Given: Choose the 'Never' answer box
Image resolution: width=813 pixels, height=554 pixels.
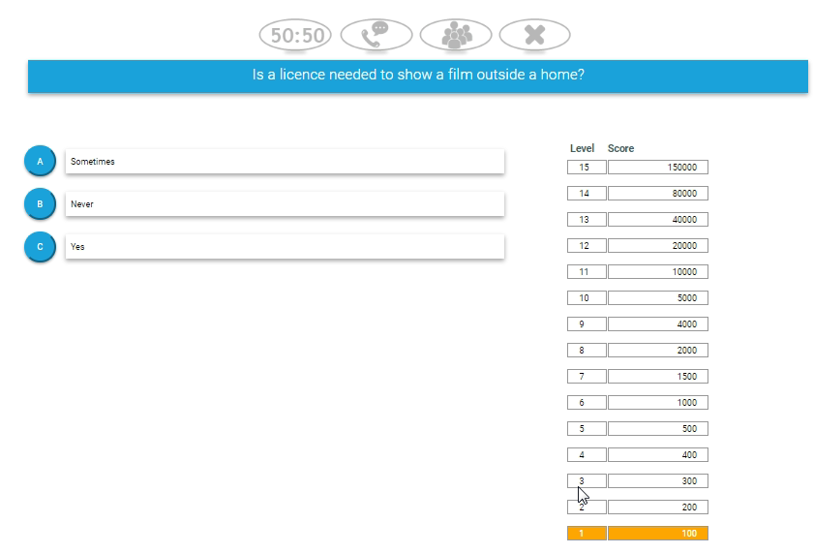Looking at the screenshot, I should tap(285, 204).
